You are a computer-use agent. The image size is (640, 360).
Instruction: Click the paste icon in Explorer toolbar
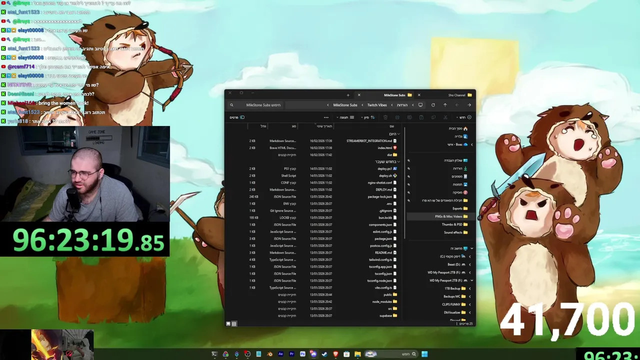[421, 117]
